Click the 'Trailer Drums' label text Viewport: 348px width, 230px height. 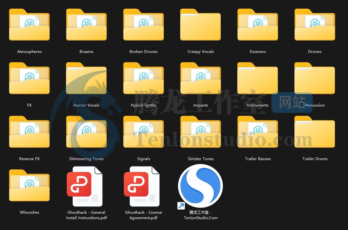pyautogui.click(x=315, y=159)
